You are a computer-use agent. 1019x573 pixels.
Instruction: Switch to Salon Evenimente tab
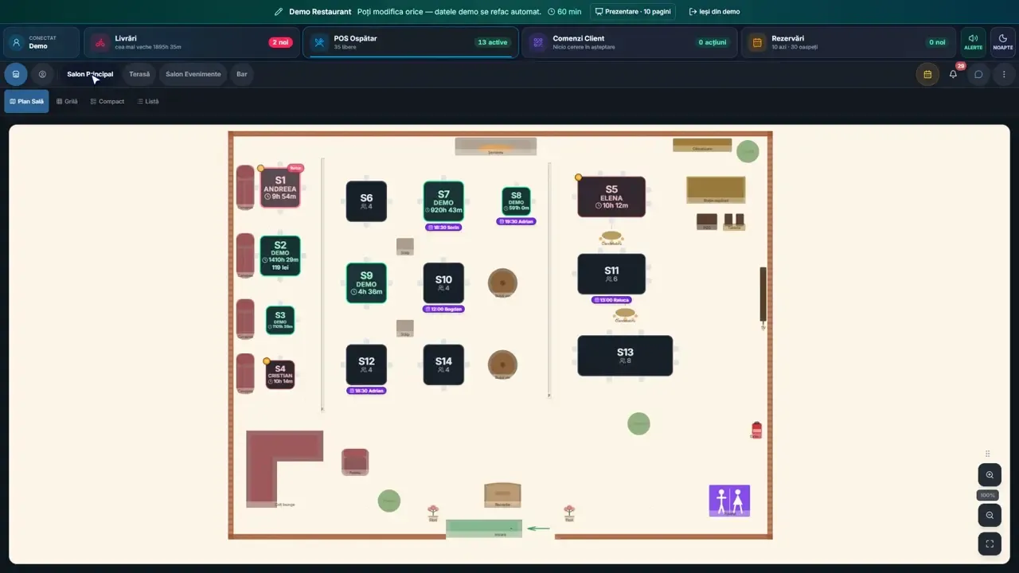click(x=193, y=74)
